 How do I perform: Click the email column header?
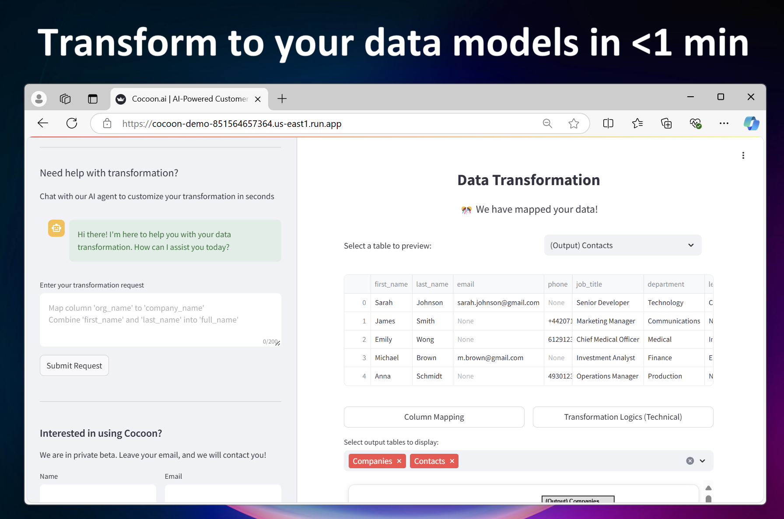(498, 284)
